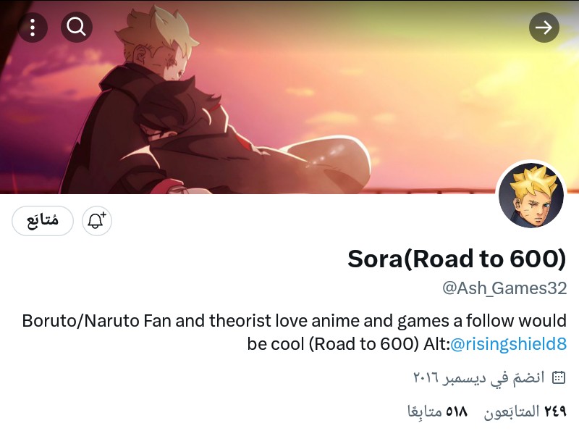Enable notifications with the bell plus icon
Image resolution: width=579 pixels, height=431 pixels.
[x=97, y=221]
